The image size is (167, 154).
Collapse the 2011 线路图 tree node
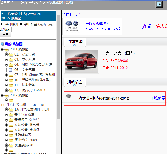point(2,49)
